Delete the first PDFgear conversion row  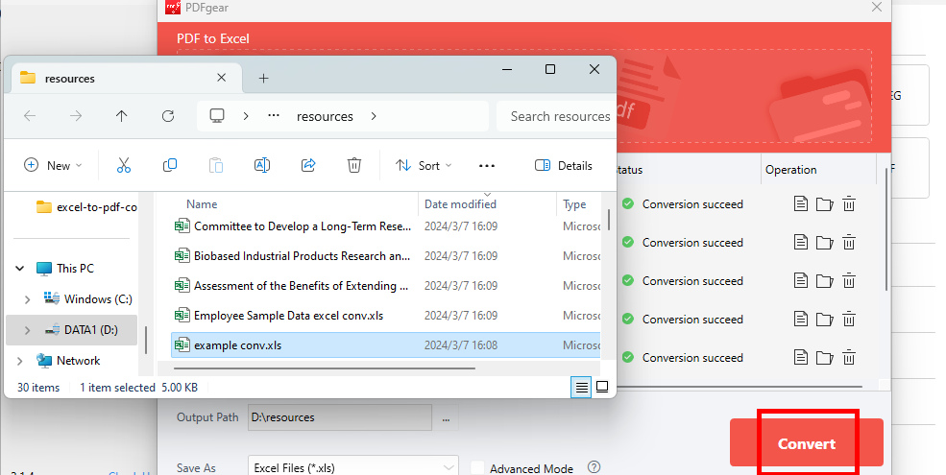coord(849,203)
